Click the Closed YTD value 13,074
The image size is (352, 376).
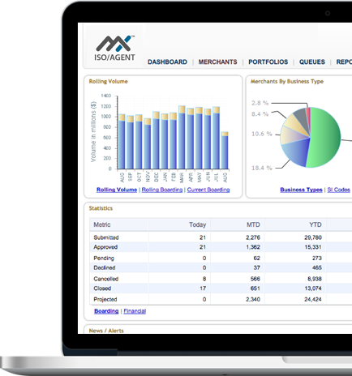point(313,288)
